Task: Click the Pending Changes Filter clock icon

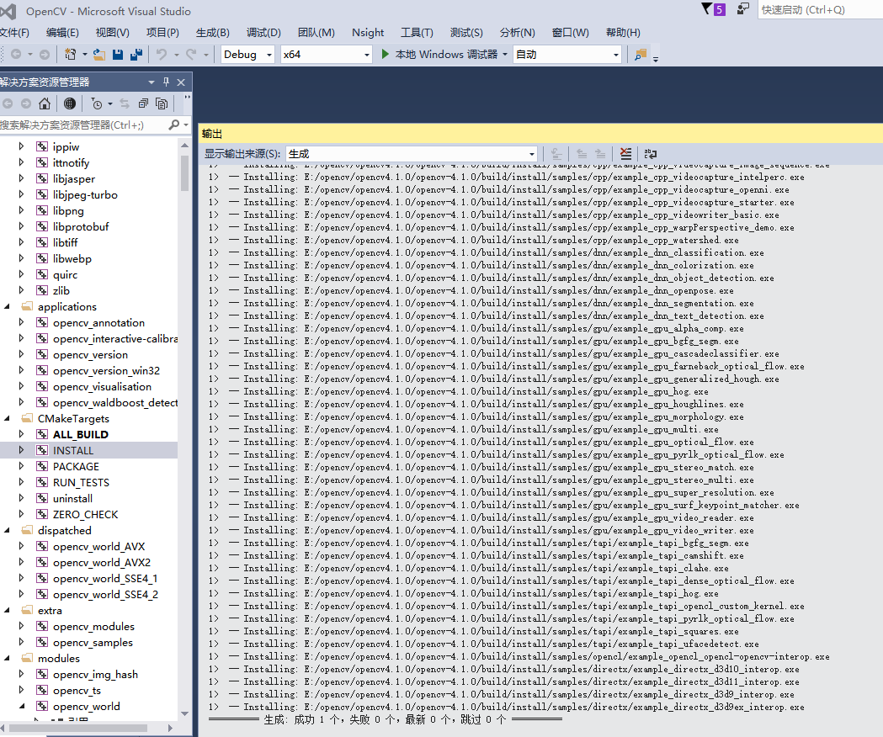Action: tap(97, 103)
